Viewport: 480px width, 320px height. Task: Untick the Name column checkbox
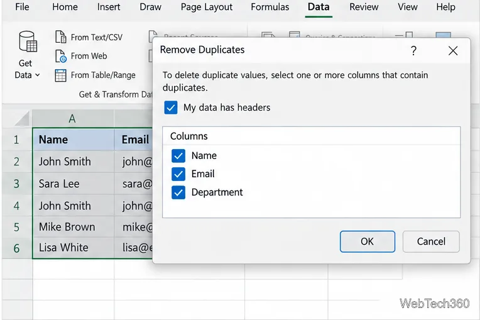[178, 155]
